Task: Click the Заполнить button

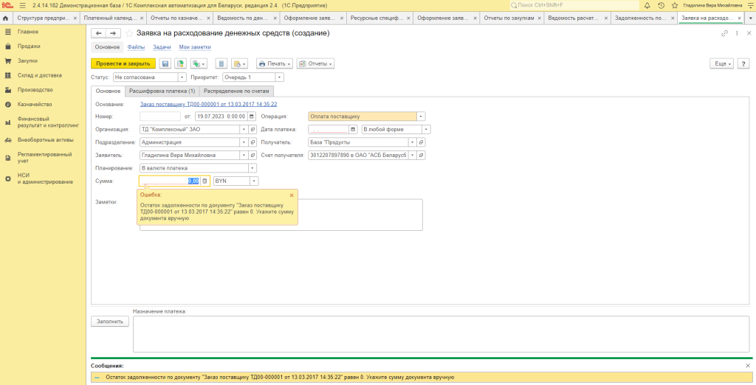Action: pos(109,322)
